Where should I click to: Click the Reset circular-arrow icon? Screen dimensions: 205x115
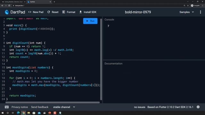pos(49,12)
